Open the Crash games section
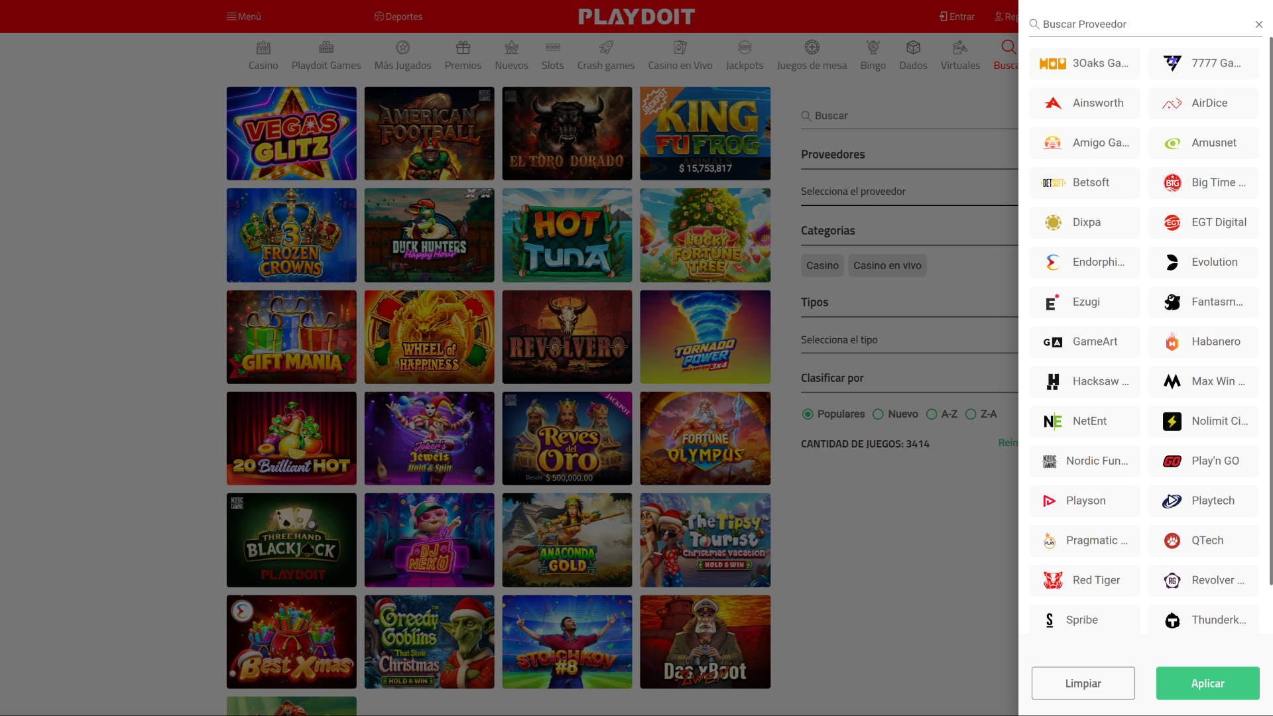This screenshot has height=716, width=1273. [605, 54]
